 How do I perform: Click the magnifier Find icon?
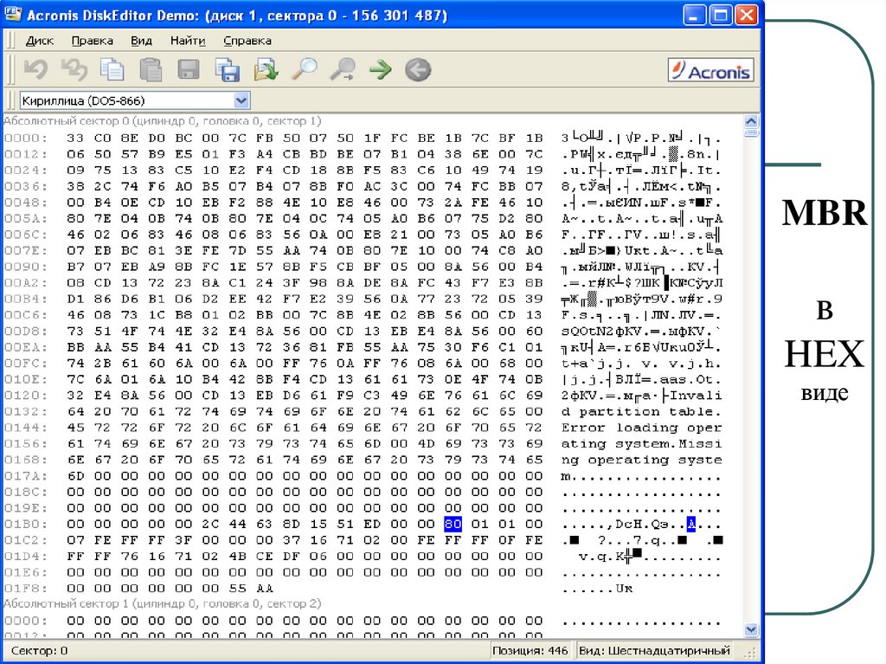pyautogui.click(x=304, y=69)
